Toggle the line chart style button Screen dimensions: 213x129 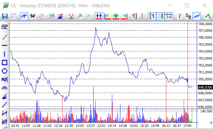197,16
